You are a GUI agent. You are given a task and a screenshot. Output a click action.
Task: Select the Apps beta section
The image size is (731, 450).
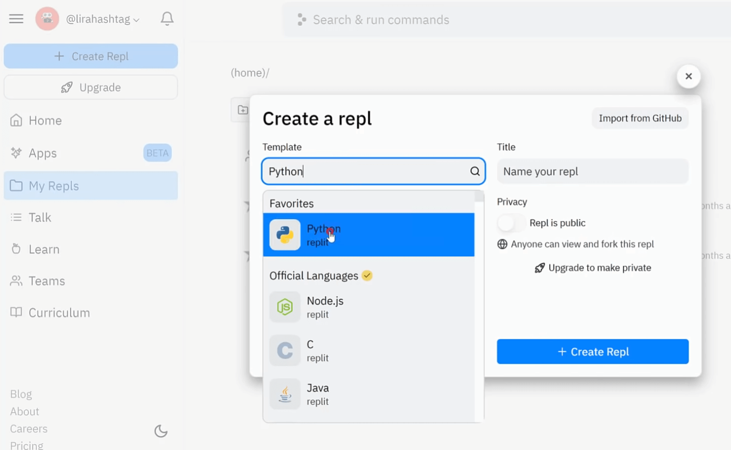coord(42,153)
